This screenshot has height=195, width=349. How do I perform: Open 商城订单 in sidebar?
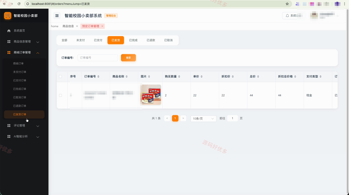tap(24, 64)
